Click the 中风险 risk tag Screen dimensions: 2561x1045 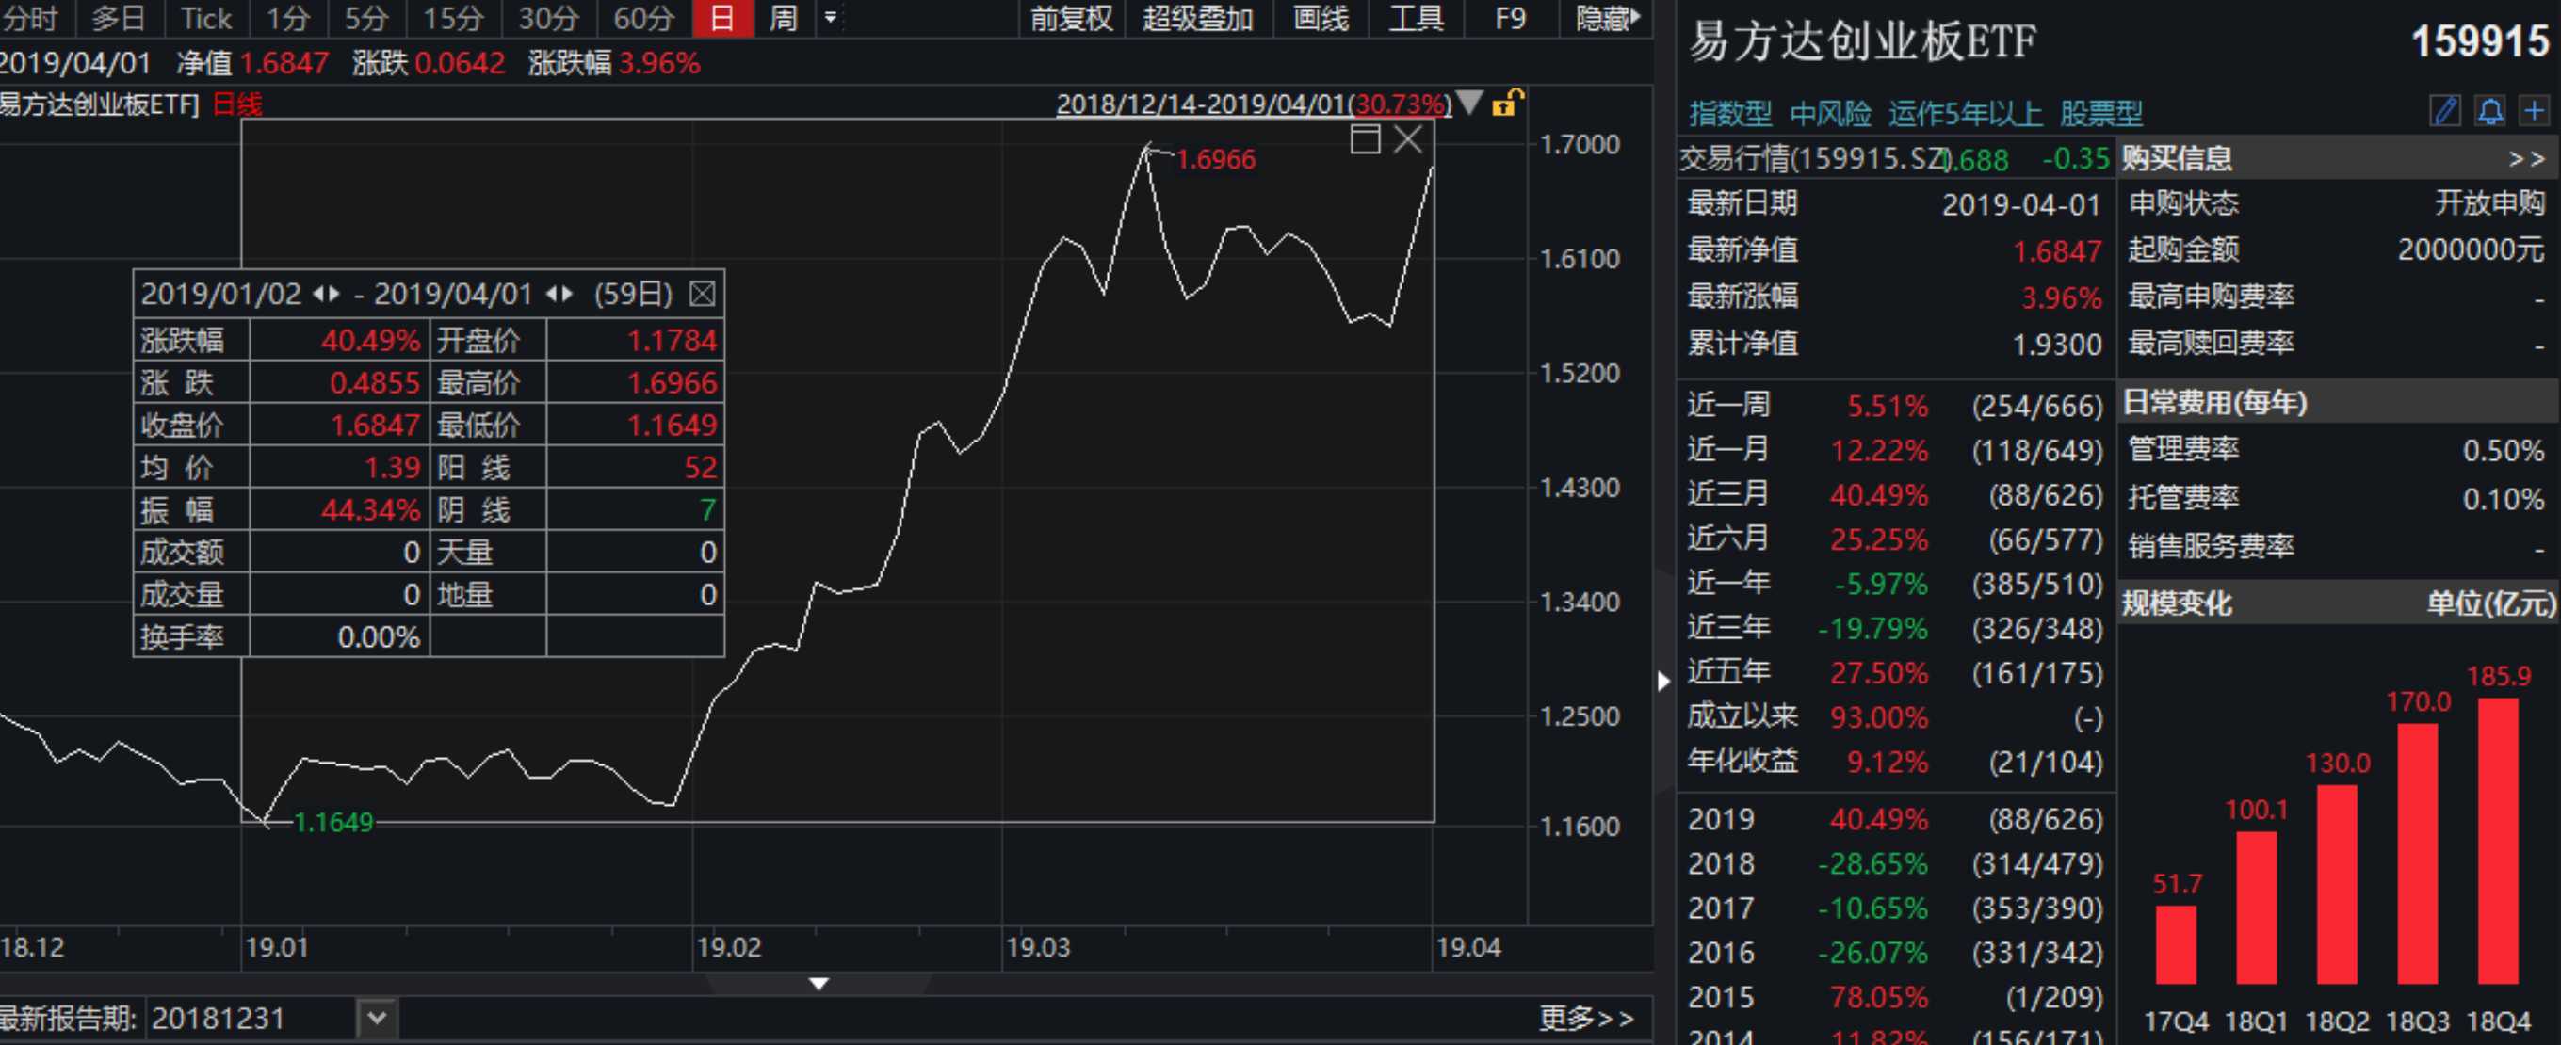[1830, 113]
